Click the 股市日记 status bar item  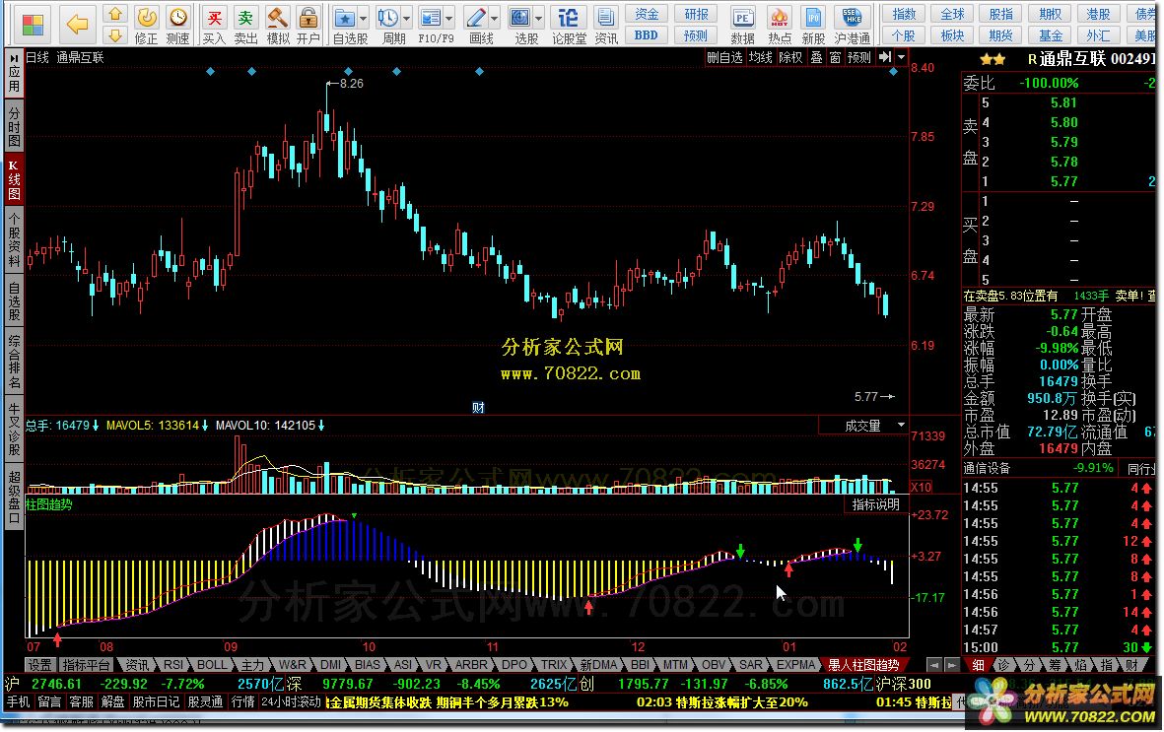point(155,701)
